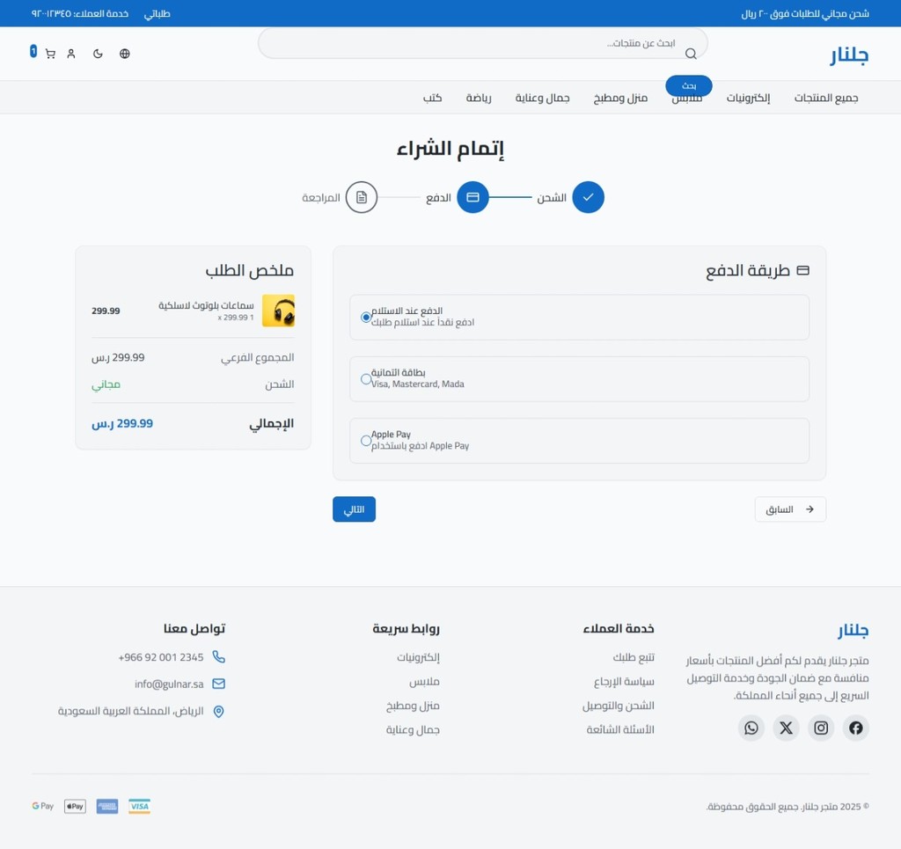901x849 pixels.
Task: Click the Apple Pay logo in footer
Action: coord(75,806)
